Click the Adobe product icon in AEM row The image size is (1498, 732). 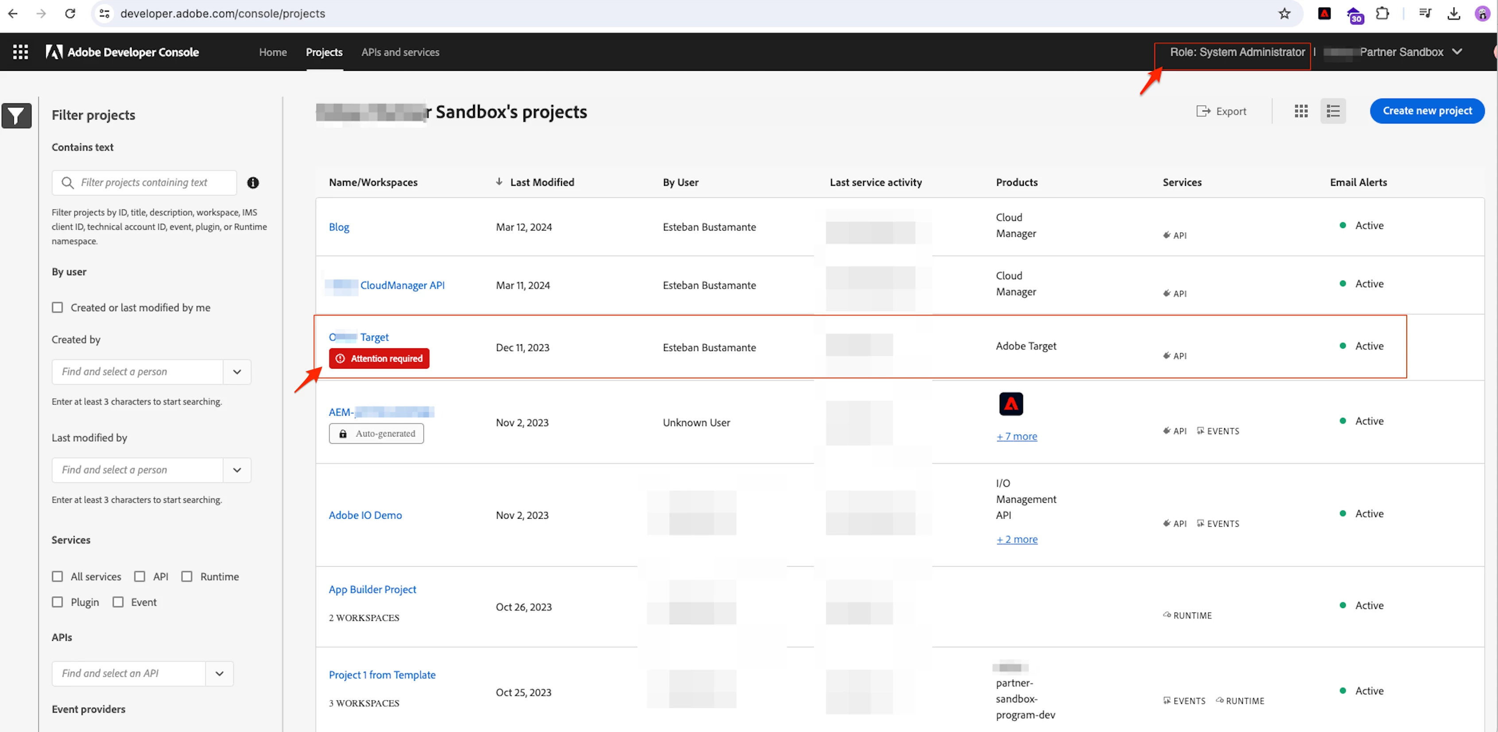coord(1011,405)
